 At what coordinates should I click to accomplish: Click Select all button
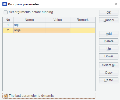click(109, 65)
